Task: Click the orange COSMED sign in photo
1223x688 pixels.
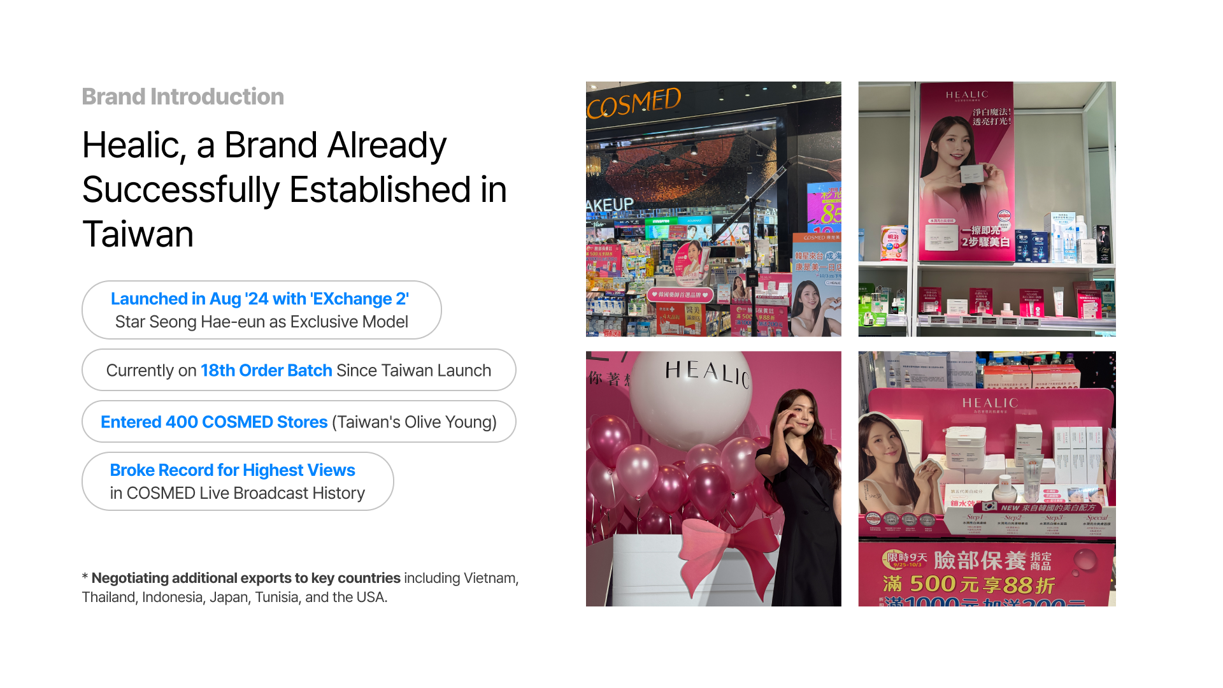Action: coord(634,103)
